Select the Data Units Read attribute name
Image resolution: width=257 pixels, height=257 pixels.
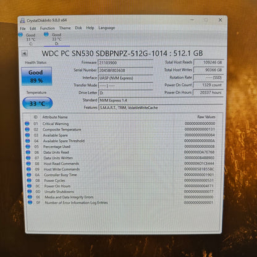coord(56,152)
